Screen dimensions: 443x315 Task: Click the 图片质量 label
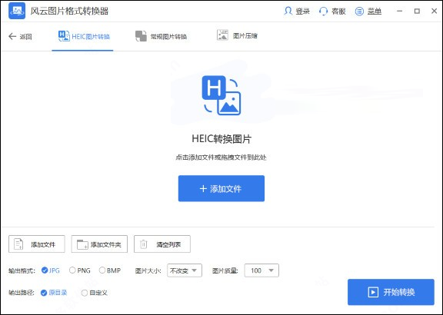click(225, 270)
